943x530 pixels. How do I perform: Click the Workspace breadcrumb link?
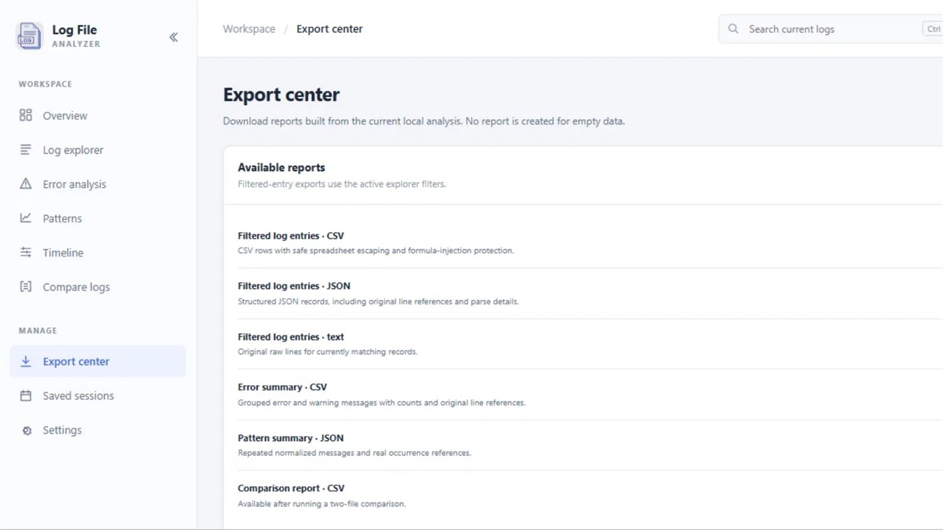249,29
